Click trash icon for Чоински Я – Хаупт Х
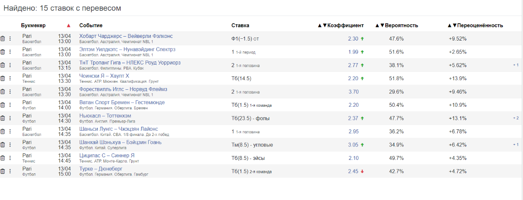Image resolution: width=523 pixels, height=200 pixels. tap(3, 78)
